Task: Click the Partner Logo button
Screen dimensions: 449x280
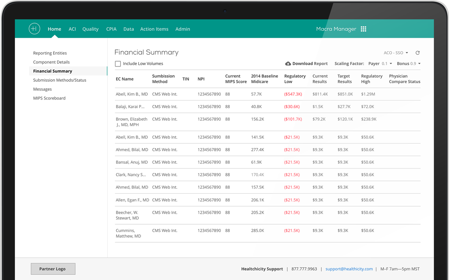Action: [x=53, y=269]
